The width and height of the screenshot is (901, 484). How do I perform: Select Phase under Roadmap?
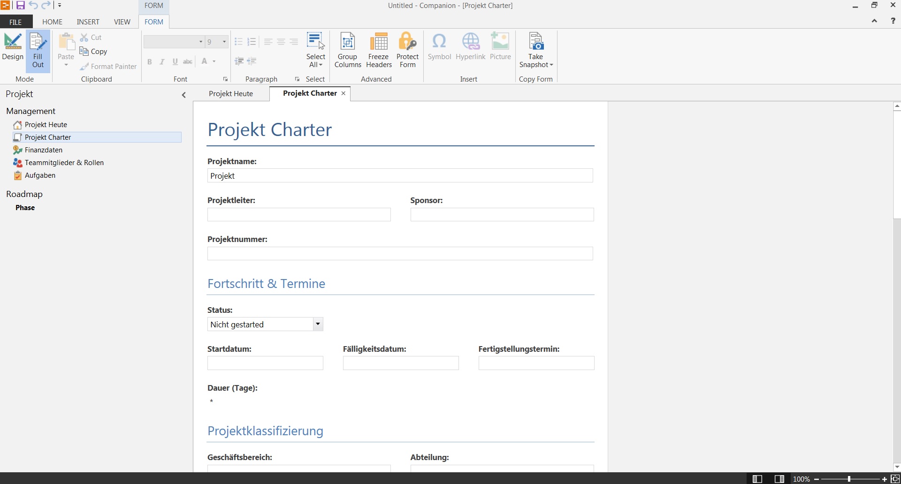(x=25, y=208)
